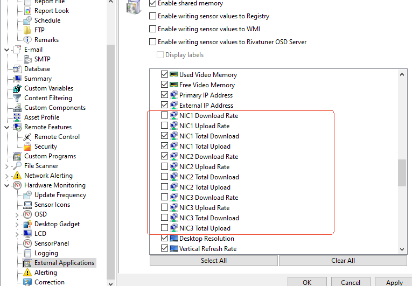Expand the File Scanner tree node
This screenshot has height=286, width=412.
(x=7, y=166)
